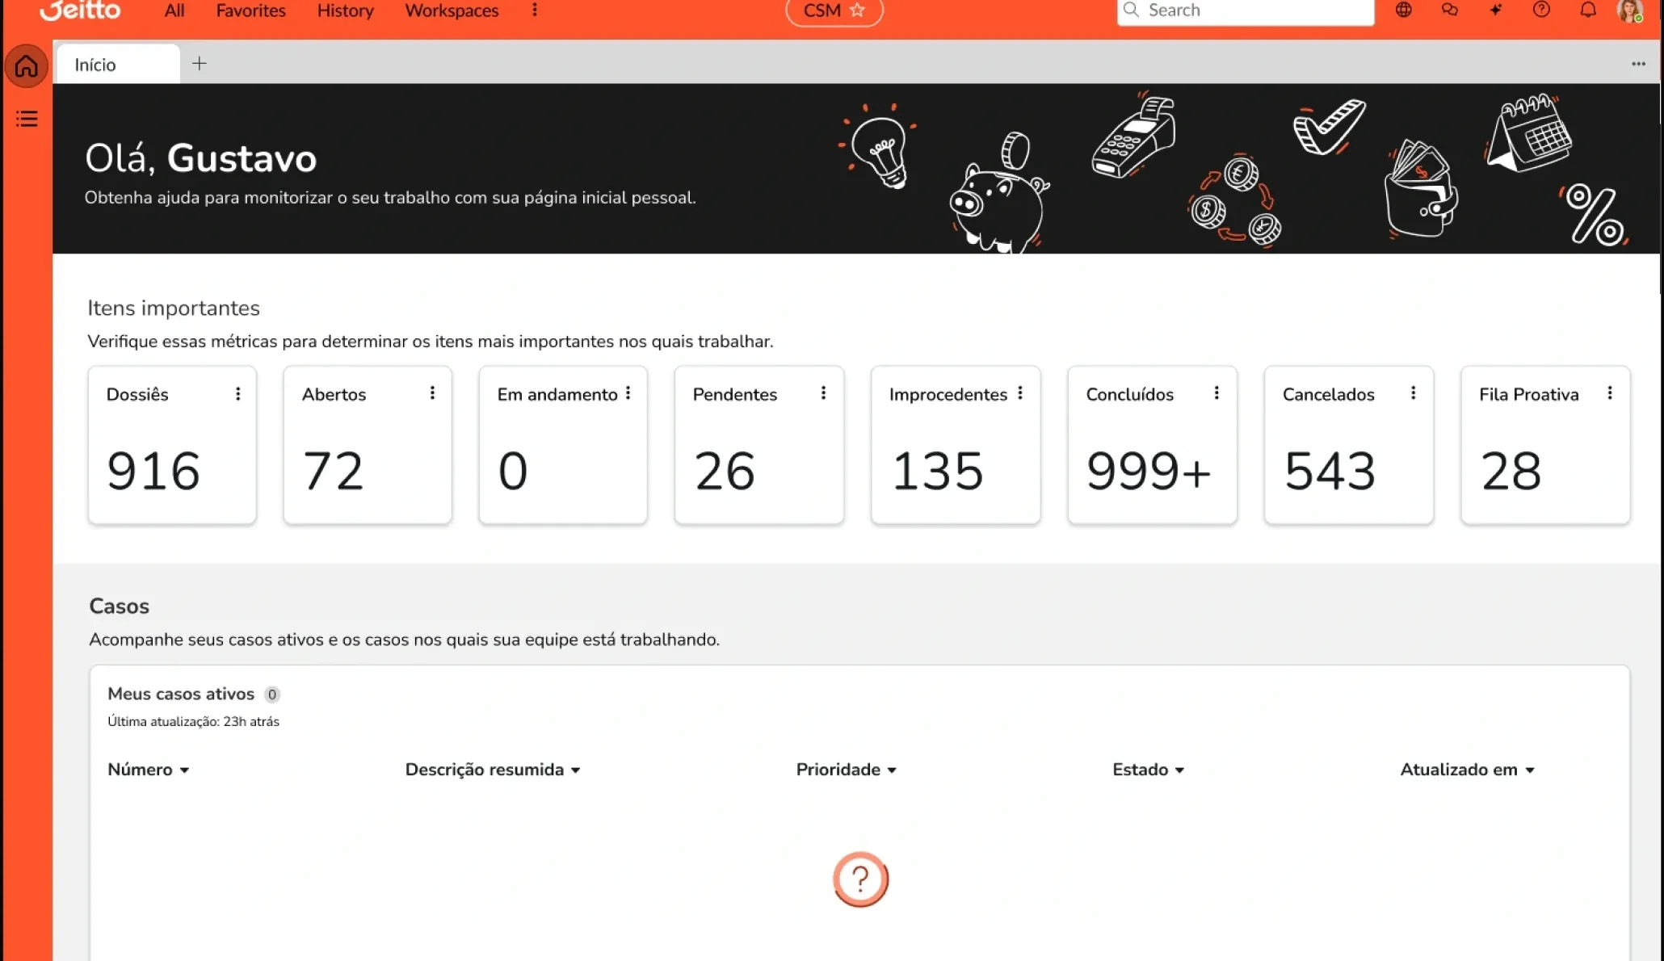The height and width of the screenshot is (961, 1664).
Task: Open options menu for Pendentes card
Action: [823, 392]
